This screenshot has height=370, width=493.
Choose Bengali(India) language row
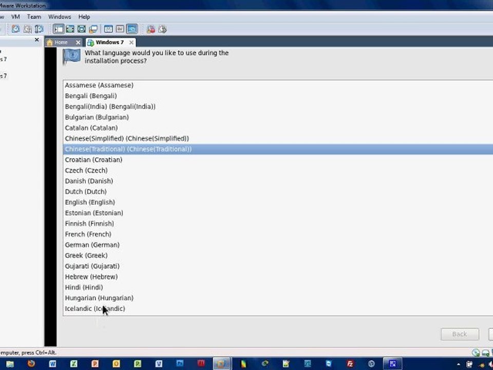click(x=278, y=107)
